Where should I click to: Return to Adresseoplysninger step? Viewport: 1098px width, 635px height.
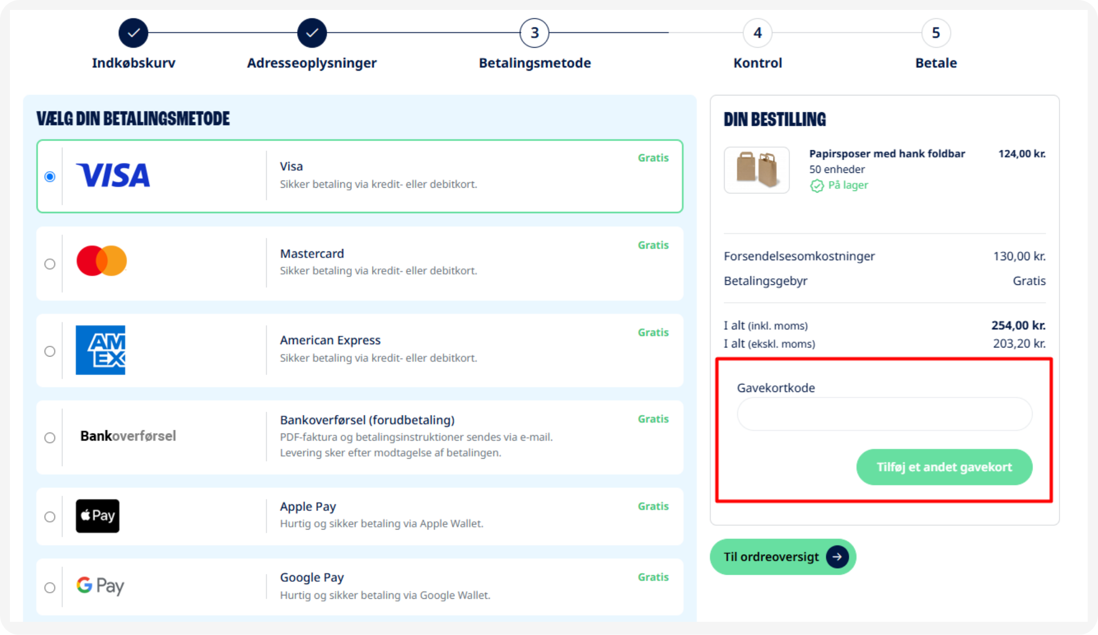point(312,33)
